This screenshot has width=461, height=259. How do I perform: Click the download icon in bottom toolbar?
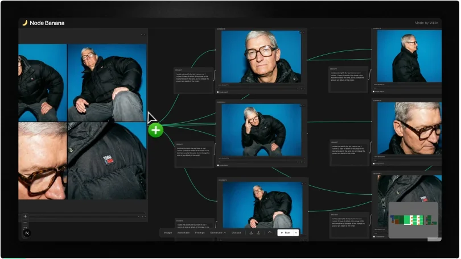tap(251, 233)
